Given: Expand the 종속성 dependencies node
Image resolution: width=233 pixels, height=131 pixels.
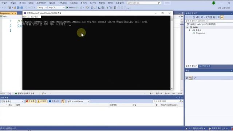Looking at the screenshot, I should tap(190, 30).
